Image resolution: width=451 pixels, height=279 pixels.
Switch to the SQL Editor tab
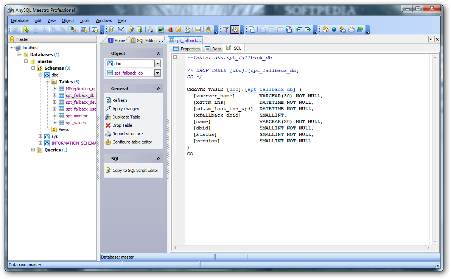pos(147,40)
